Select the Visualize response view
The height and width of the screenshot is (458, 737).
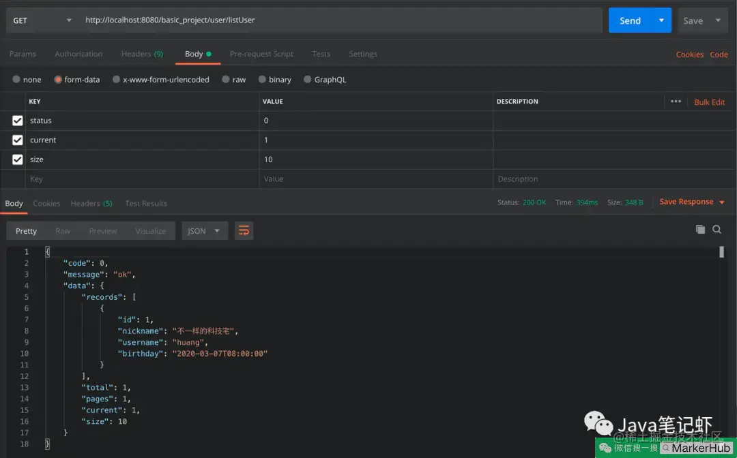(150, 231)
